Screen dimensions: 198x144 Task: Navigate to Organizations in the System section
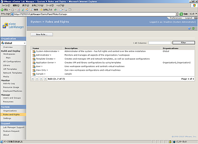(x=10, y=111)
